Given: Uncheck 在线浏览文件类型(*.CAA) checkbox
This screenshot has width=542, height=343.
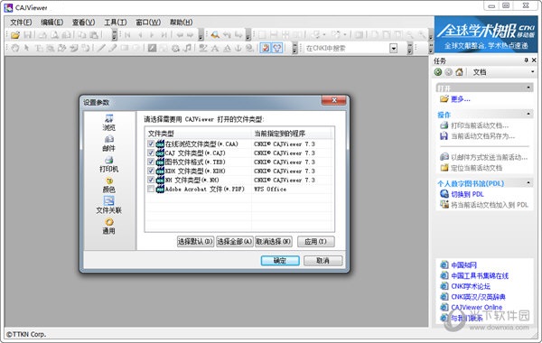Looking at the screenshot, I should coord(151,144).
